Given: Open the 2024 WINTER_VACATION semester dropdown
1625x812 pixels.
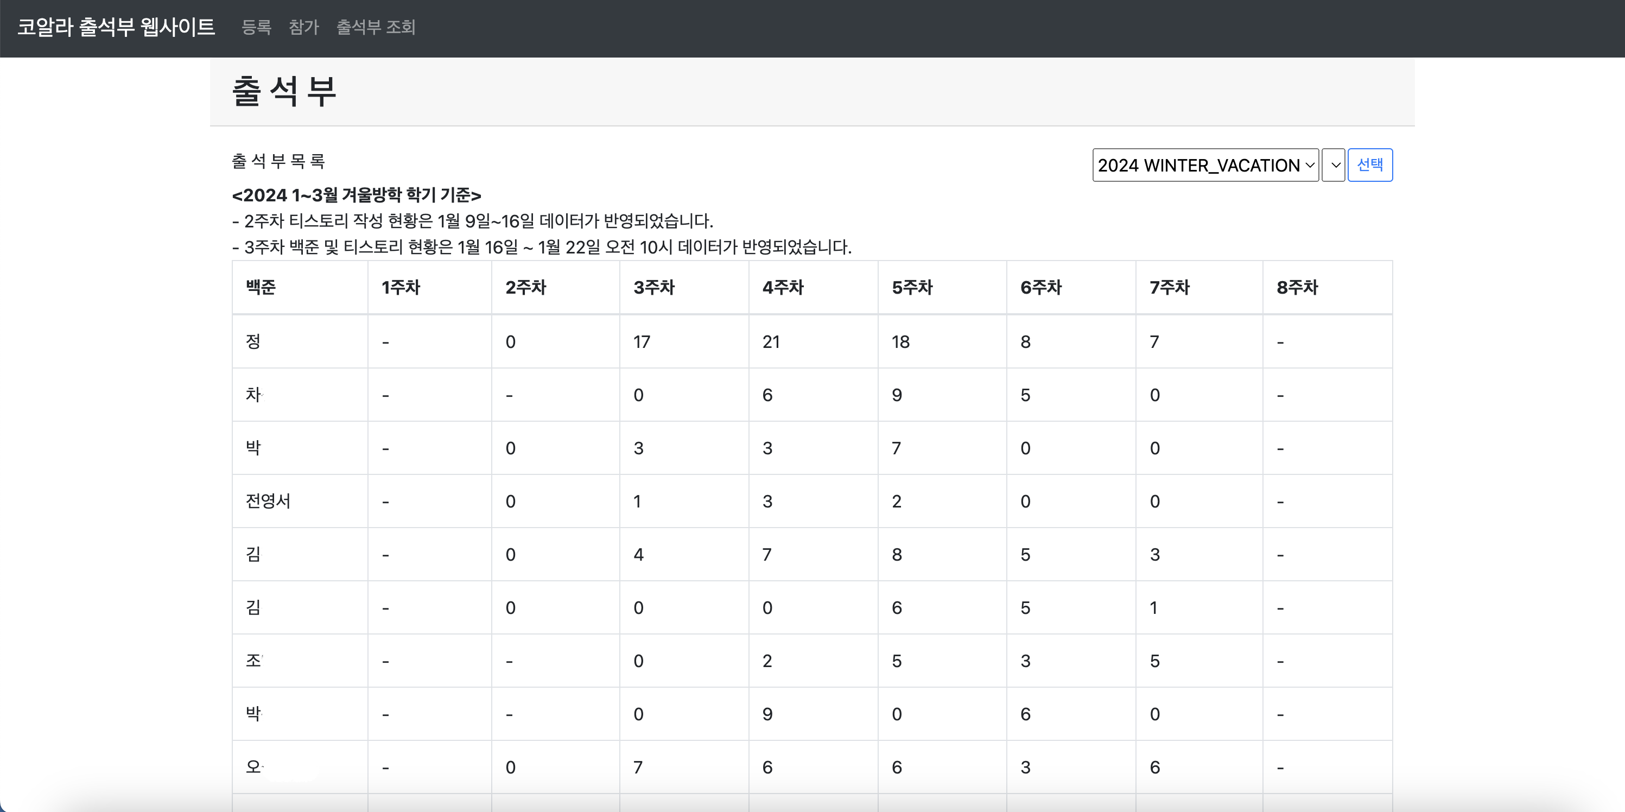Looking at the screenshot, I should pyautogui.click(x=1205, y=166).
